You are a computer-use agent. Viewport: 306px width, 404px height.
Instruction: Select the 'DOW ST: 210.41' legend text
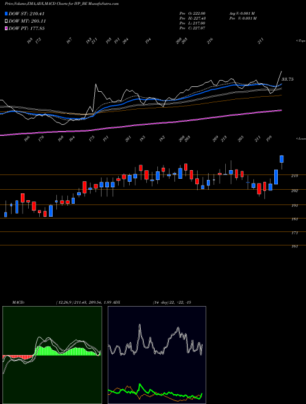pyautogui.click(x=26, y=13)
